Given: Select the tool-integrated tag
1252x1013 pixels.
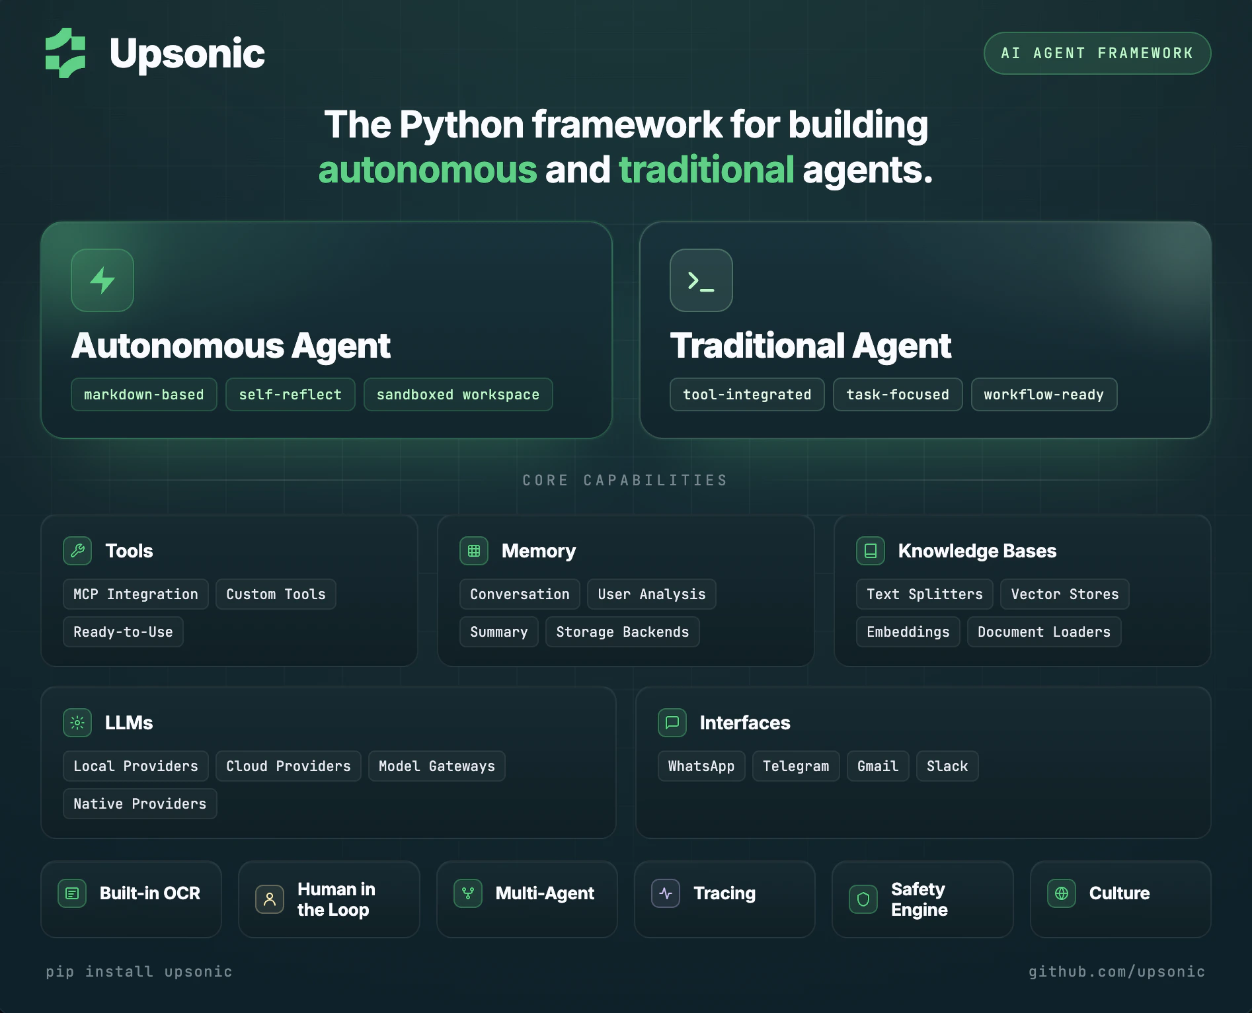Looking at the screenshot, I should tap(747, 395).
